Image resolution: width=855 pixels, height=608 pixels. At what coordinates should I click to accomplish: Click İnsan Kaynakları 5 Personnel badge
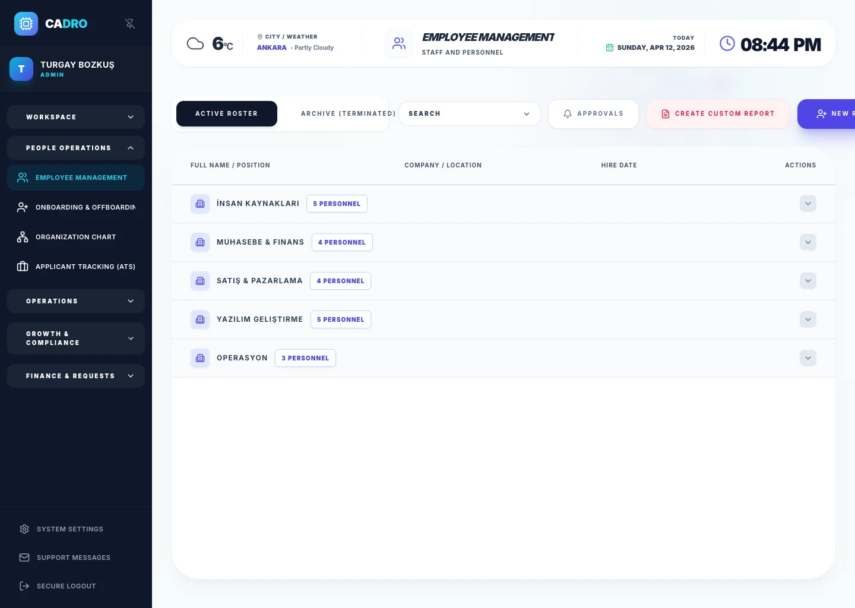point(337,204)
